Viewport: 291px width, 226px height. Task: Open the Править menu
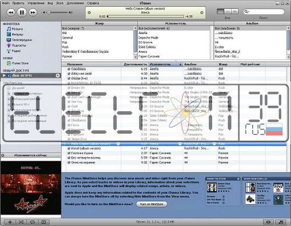pyautogui.click(x=18, y=3)
